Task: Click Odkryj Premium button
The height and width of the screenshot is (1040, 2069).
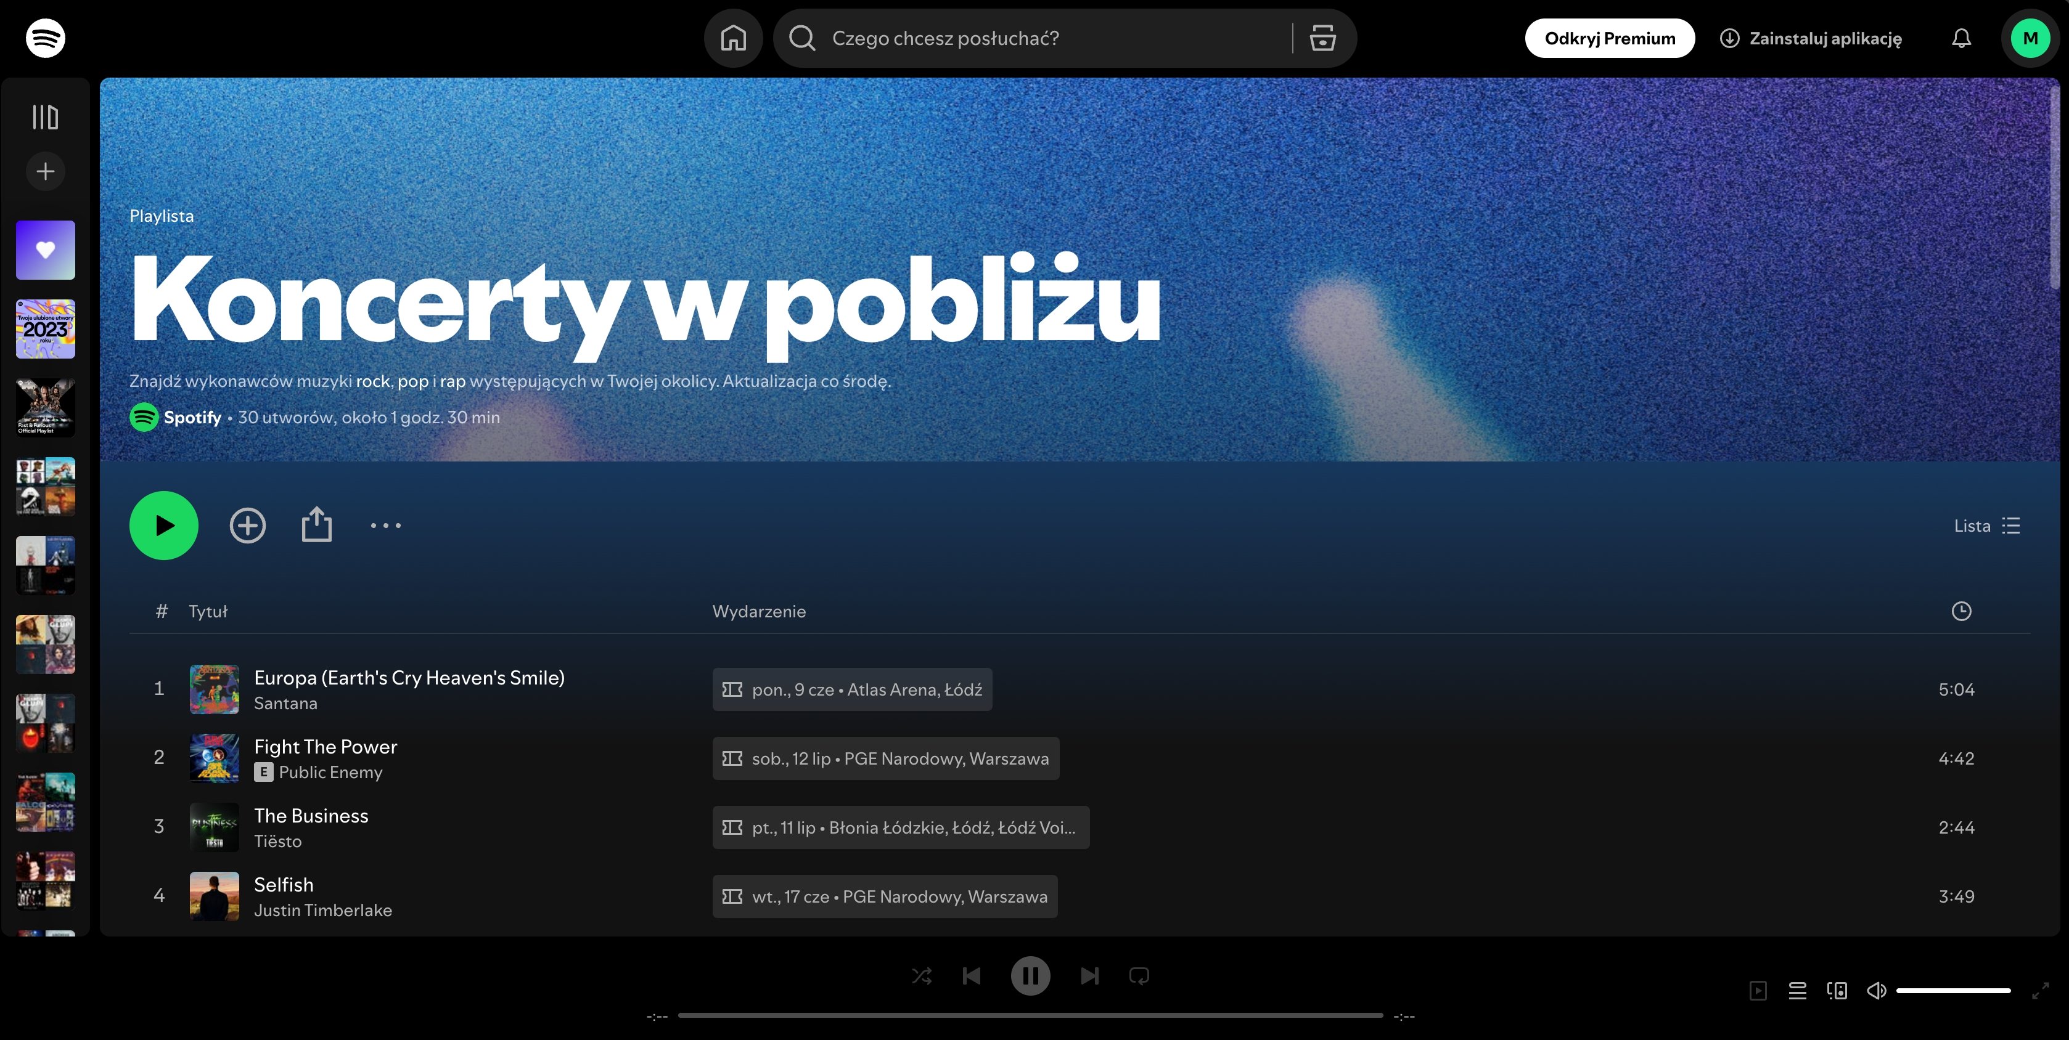Action: point(1610,38)
